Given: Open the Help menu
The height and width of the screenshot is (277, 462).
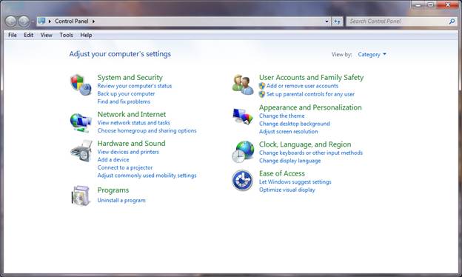Looking at the screenshot, I should [x=86, y=35].
